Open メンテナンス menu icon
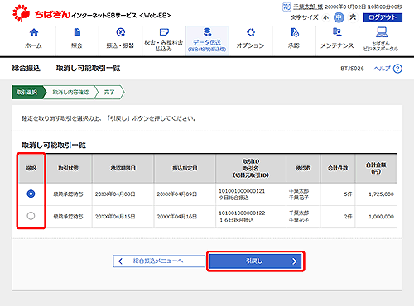The width and height of the screenshot is (414, 306). [337, 32]
